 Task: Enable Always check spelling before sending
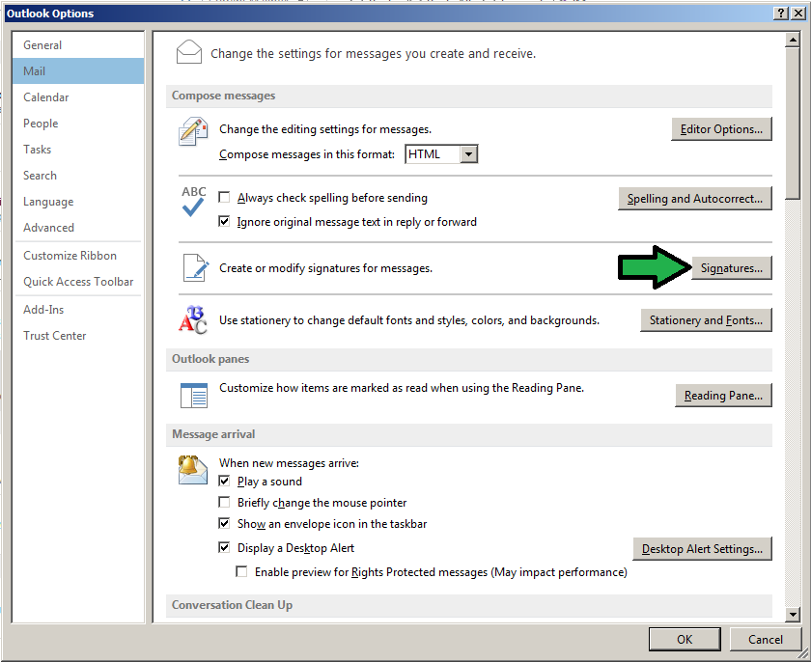(225, 198)
